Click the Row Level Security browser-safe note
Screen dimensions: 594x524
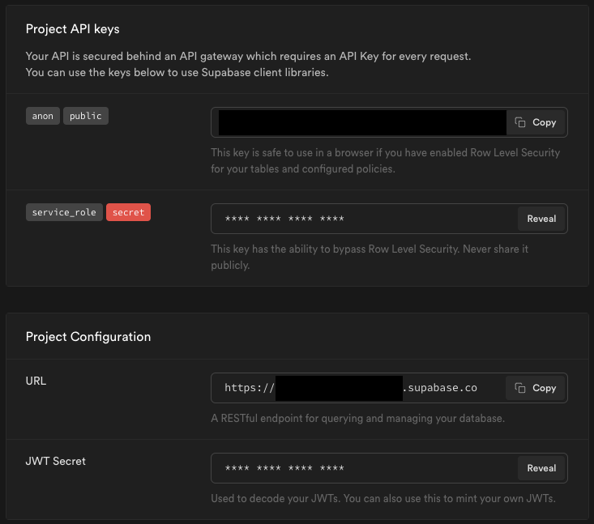(x=385, y=159)
